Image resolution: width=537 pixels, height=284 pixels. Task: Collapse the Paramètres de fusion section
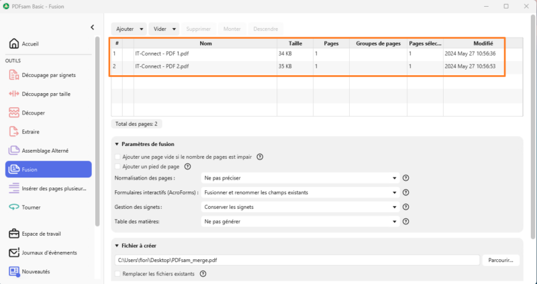(x=117, y=144)
